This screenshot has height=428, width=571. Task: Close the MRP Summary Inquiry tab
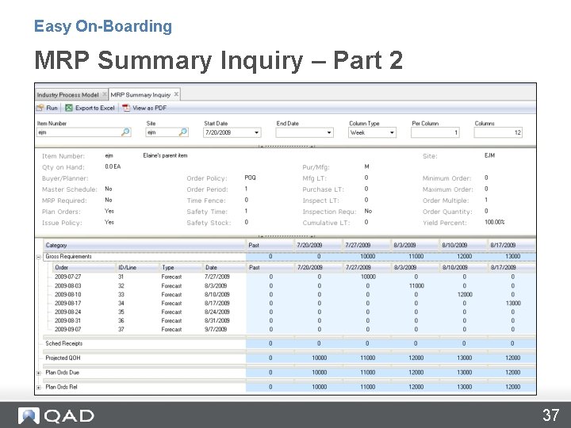click(176, 94)
